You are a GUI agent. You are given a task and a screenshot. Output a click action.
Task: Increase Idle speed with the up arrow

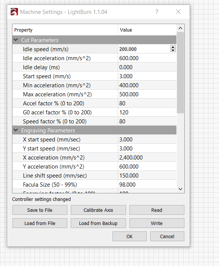173,47
